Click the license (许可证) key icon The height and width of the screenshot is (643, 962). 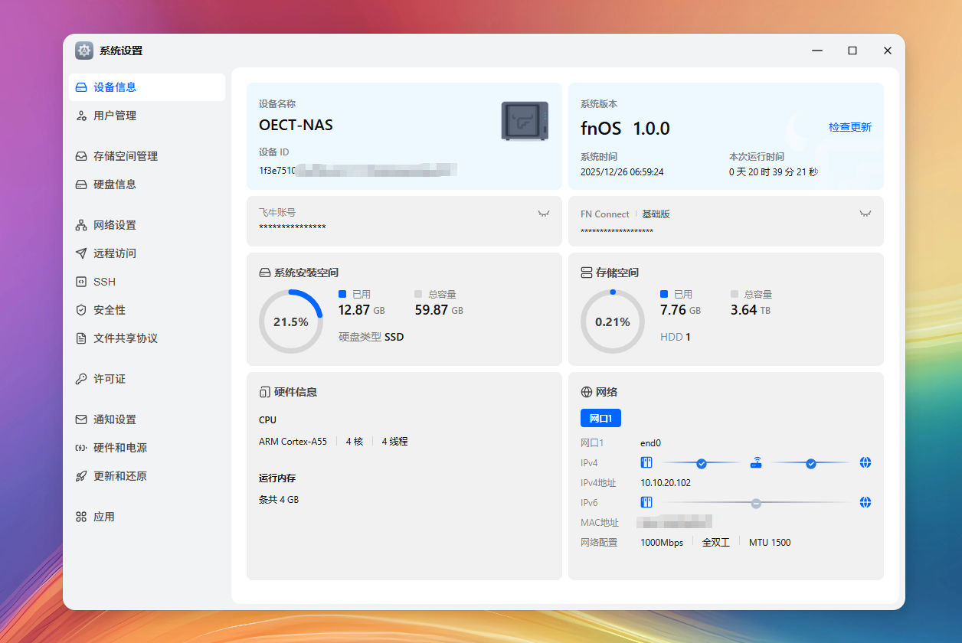click(x=81, y=379)
